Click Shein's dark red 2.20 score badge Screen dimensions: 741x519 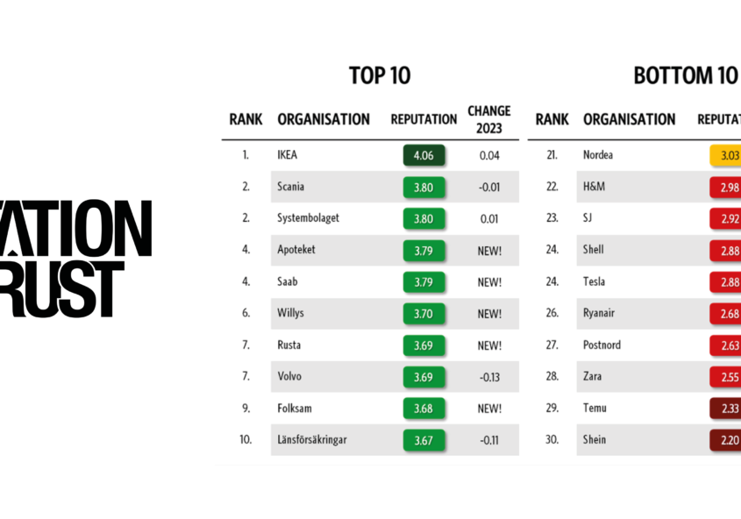pyautogui.click(x=726, y=440)
